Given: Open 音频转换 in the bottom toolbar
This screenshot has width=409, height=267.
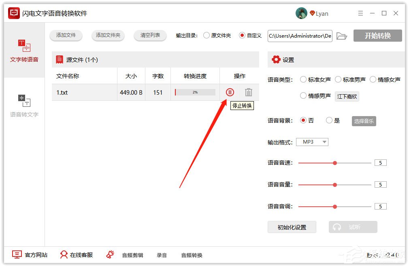Looking at the screenshot, I should pyautogui.click(x=191, y=255).
